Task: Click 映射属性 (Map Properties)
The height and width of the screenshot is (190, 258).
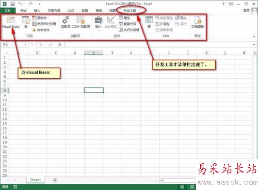Action: [x=164, y=18]
